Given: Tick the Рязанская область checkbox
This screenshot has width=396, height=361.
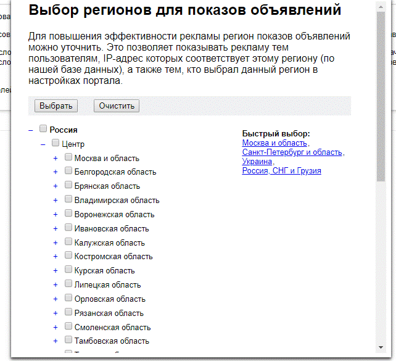Looking at the screenshot, I should (x=68, y=312).
